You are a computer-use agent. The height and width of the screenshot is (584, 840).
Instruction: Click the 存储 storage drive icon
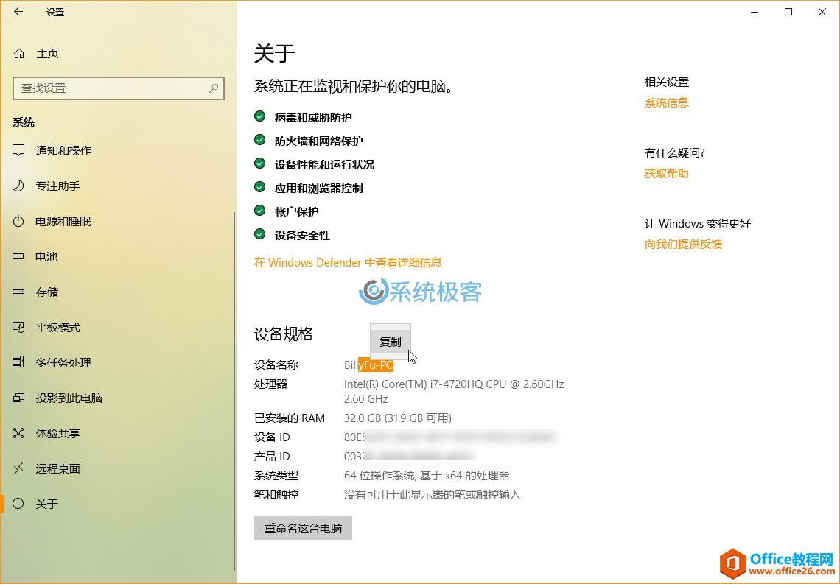click(x=18, y=292)
